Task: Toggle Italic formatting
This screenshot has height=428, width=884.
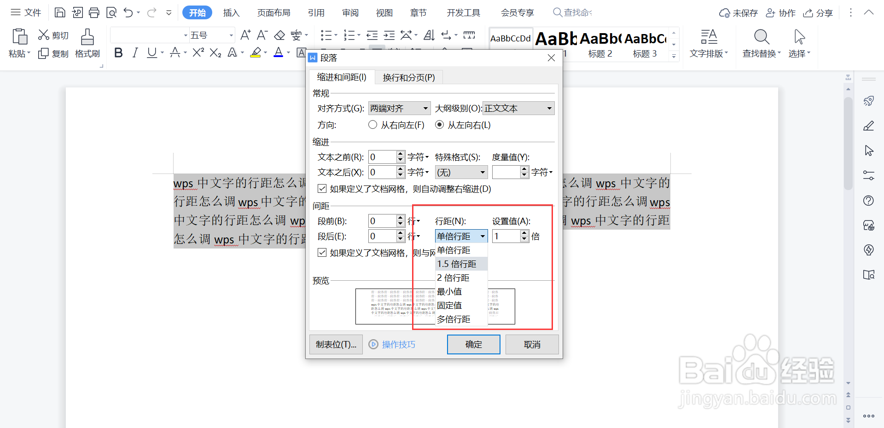Action: point(135,53)
